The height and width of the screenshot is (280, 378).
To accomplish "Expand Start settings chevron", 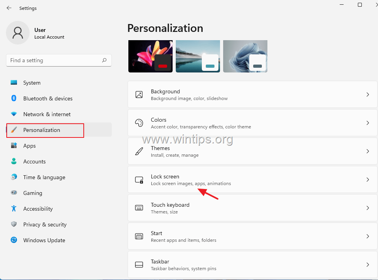I will coord(368,236).
